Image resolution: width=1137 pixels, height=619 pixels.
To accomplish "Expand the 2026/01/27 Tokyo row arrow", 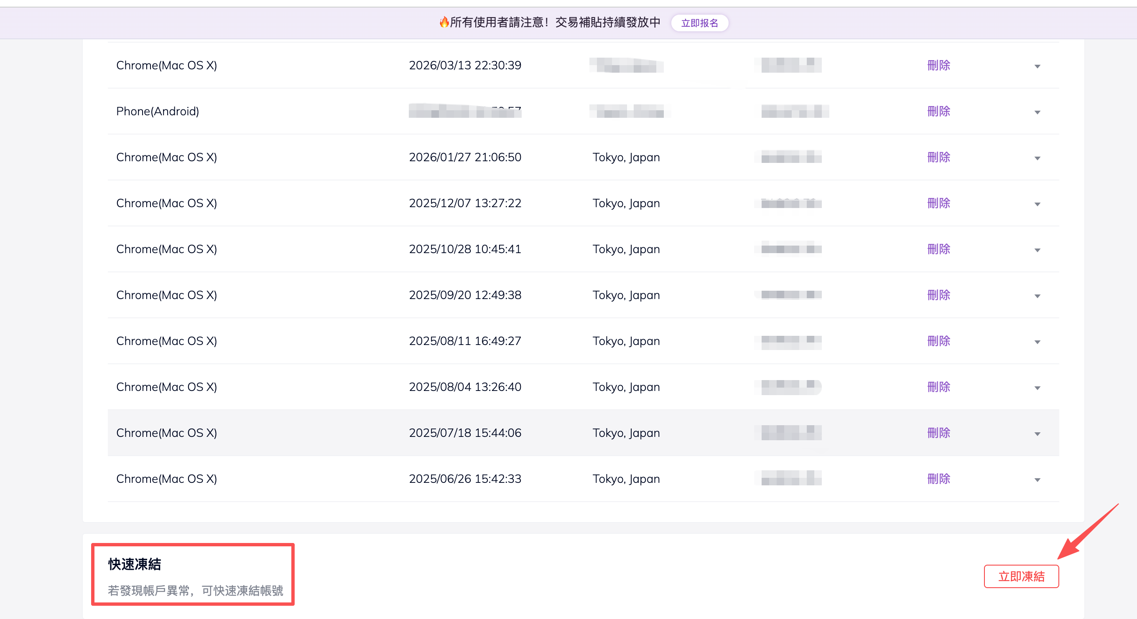I will pos(1037,158).
